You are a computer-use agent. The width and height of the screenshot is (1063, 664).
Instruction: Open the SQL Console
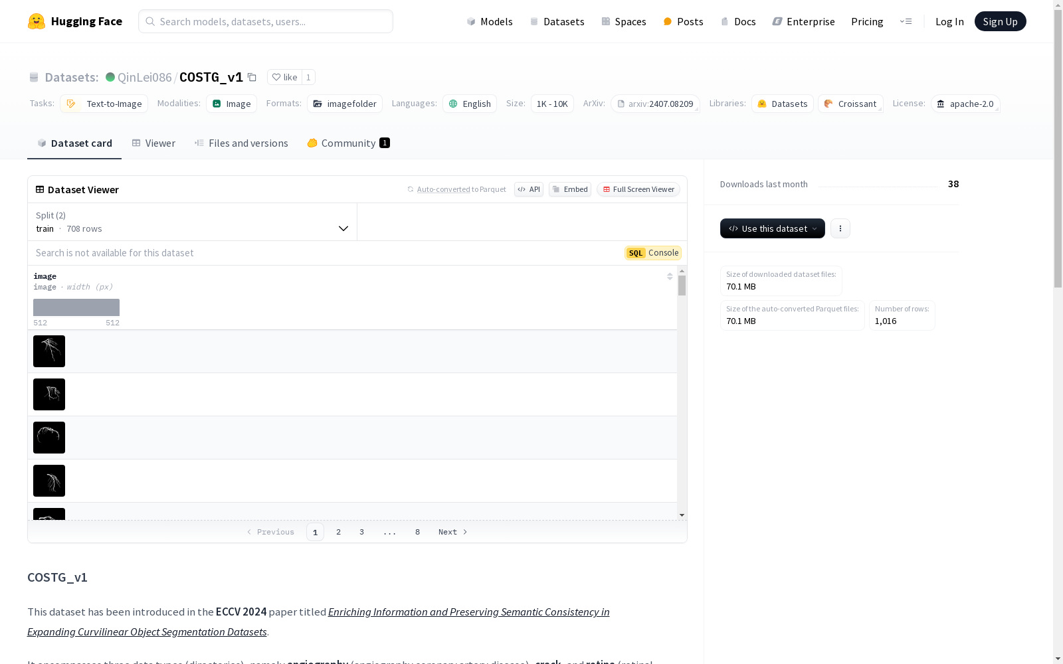pyautogui.click(x=653, y=253)
